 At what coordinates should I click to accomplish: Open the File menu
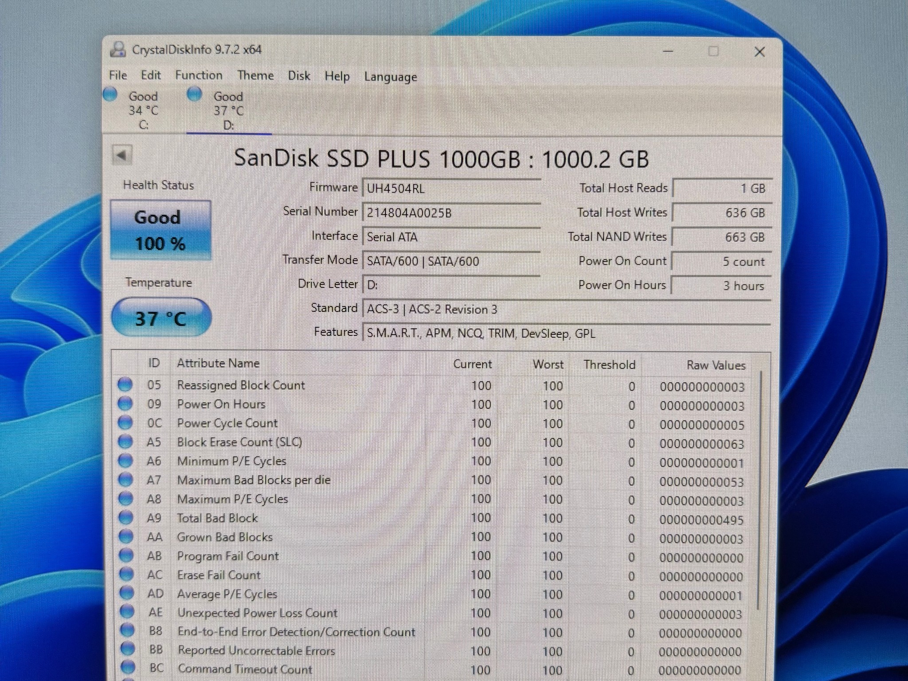pyautogui.click(x=118, y=75)
